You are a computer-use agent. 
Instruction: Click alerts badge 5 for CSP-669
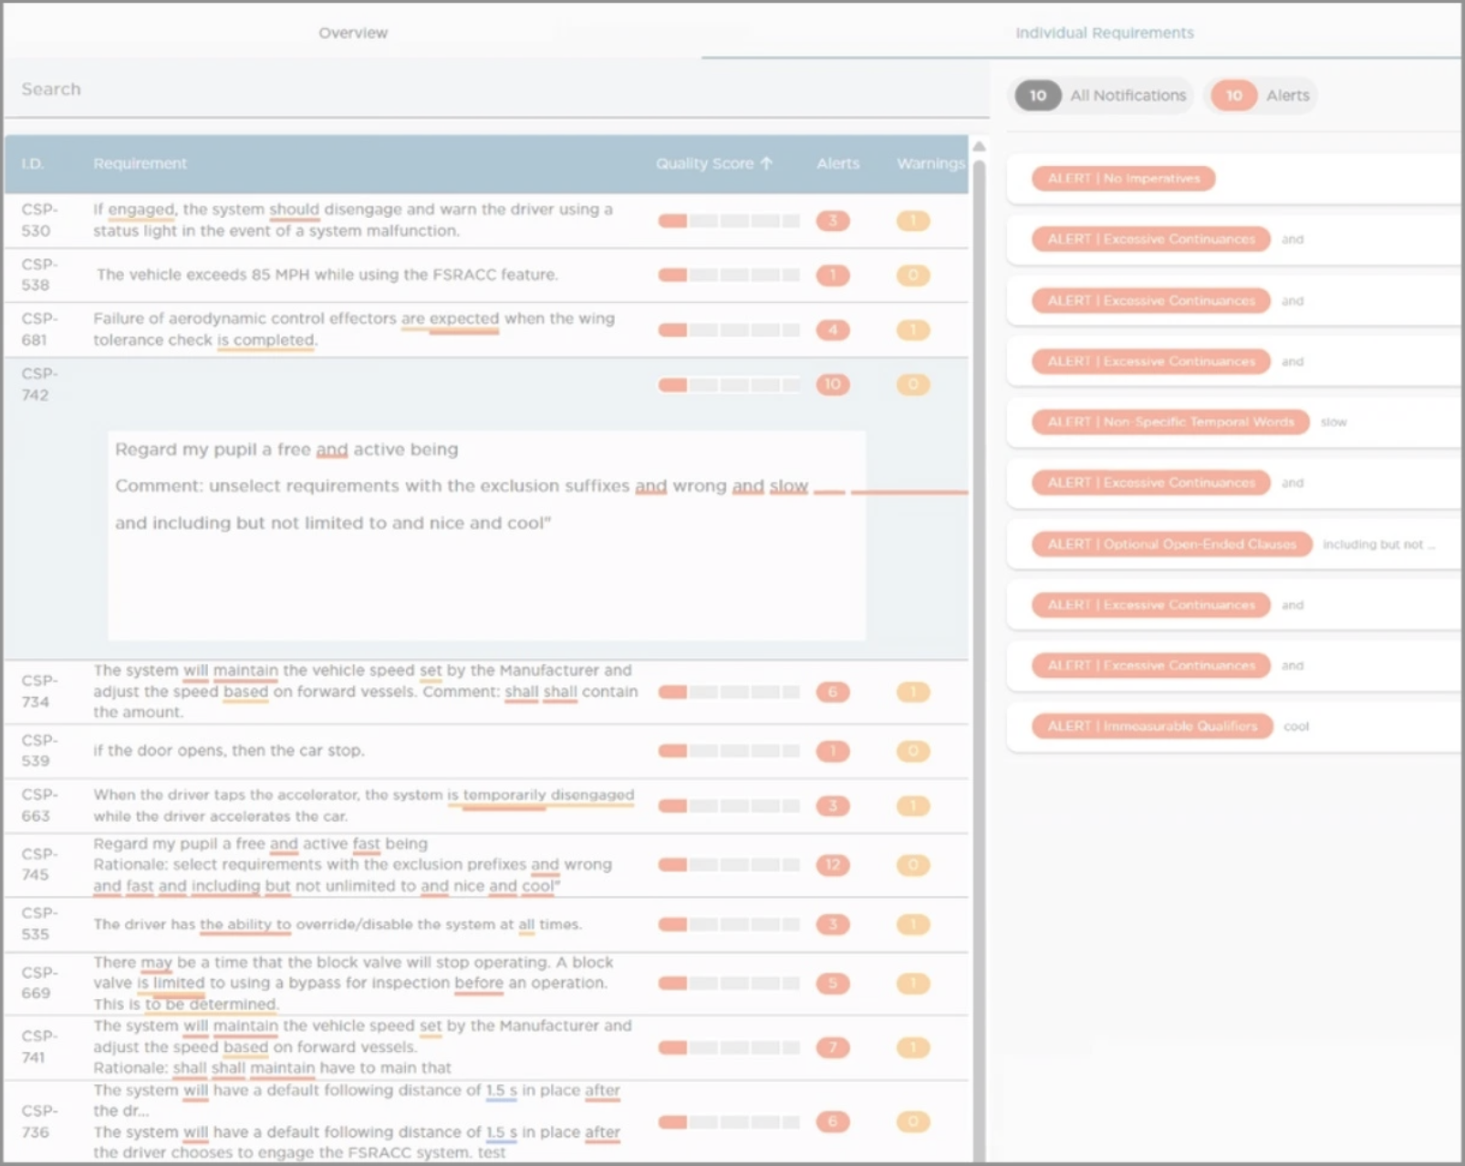[x=833, y=984]
